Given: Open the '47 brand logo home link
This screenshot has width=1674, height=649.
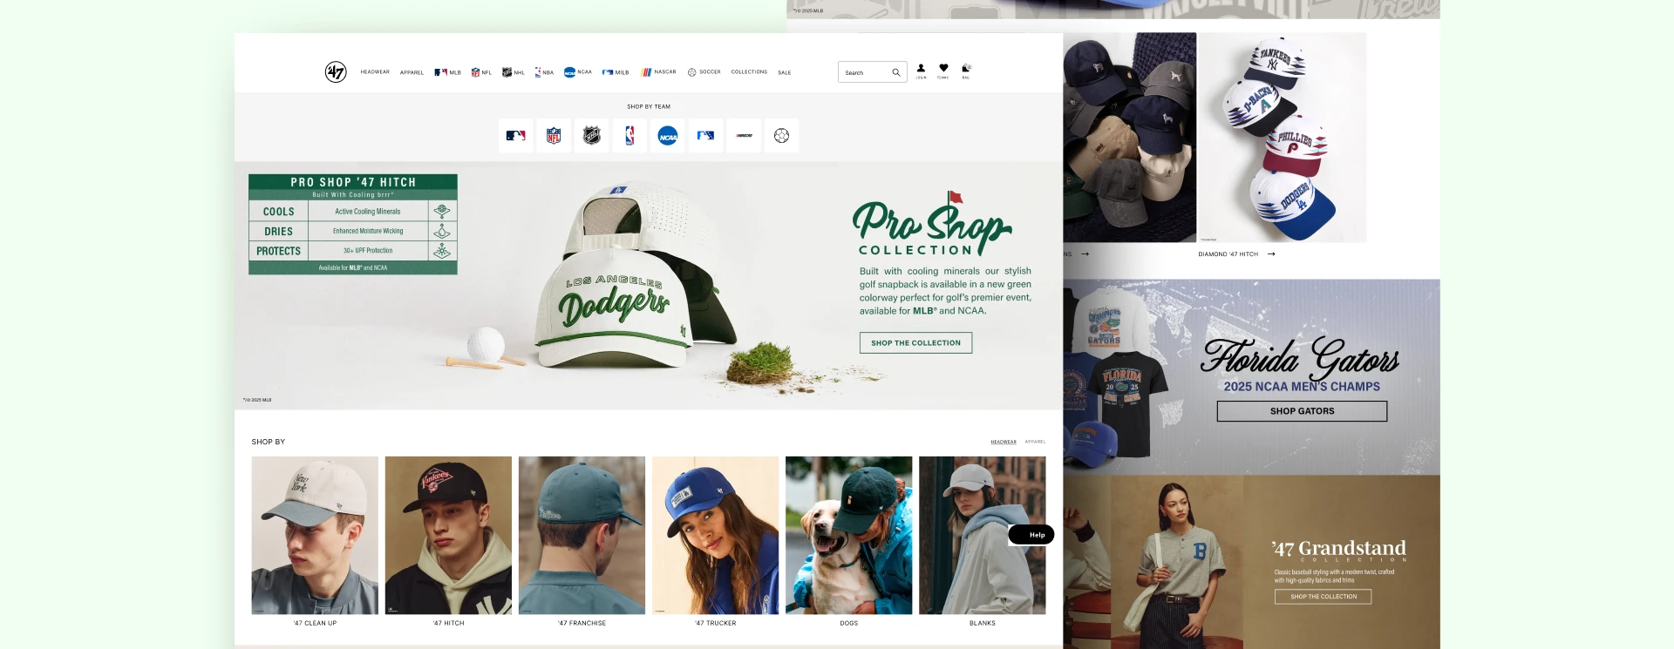Looking at the screenshot, I should (336, 72).
